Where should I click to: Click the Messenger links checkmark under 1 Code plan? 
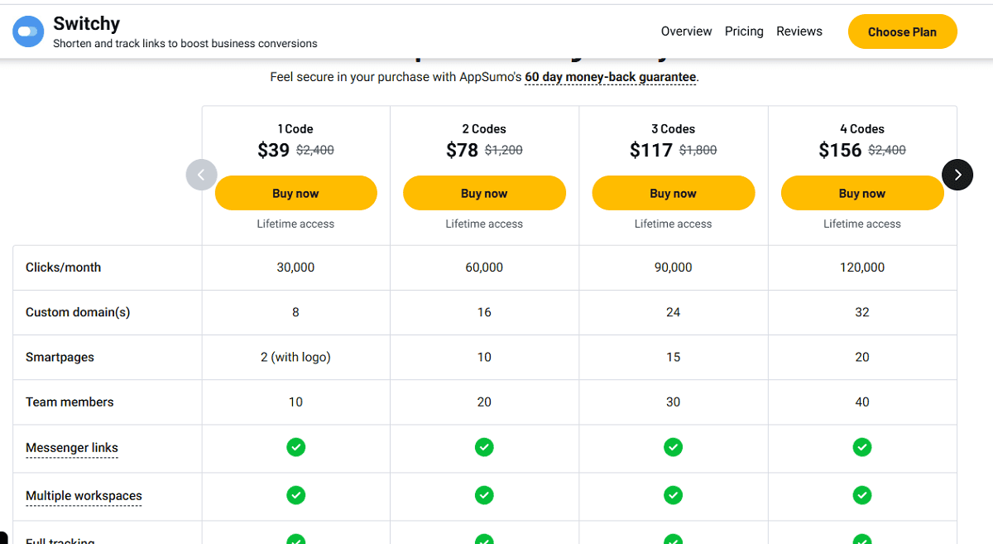(x=295, y=446)
